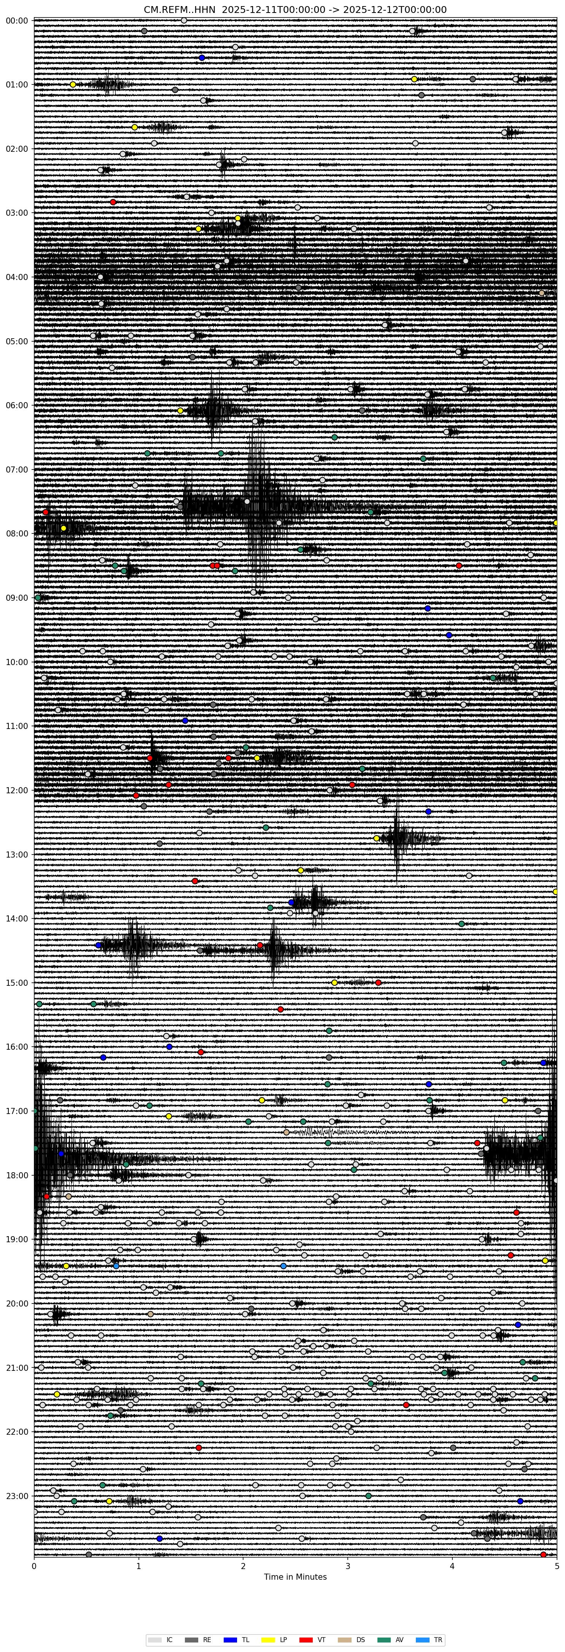Click the x-axis tick label 0
Image resolution: width=565 pixels, height=1652 pixels.
click(x=34, y=1565)
